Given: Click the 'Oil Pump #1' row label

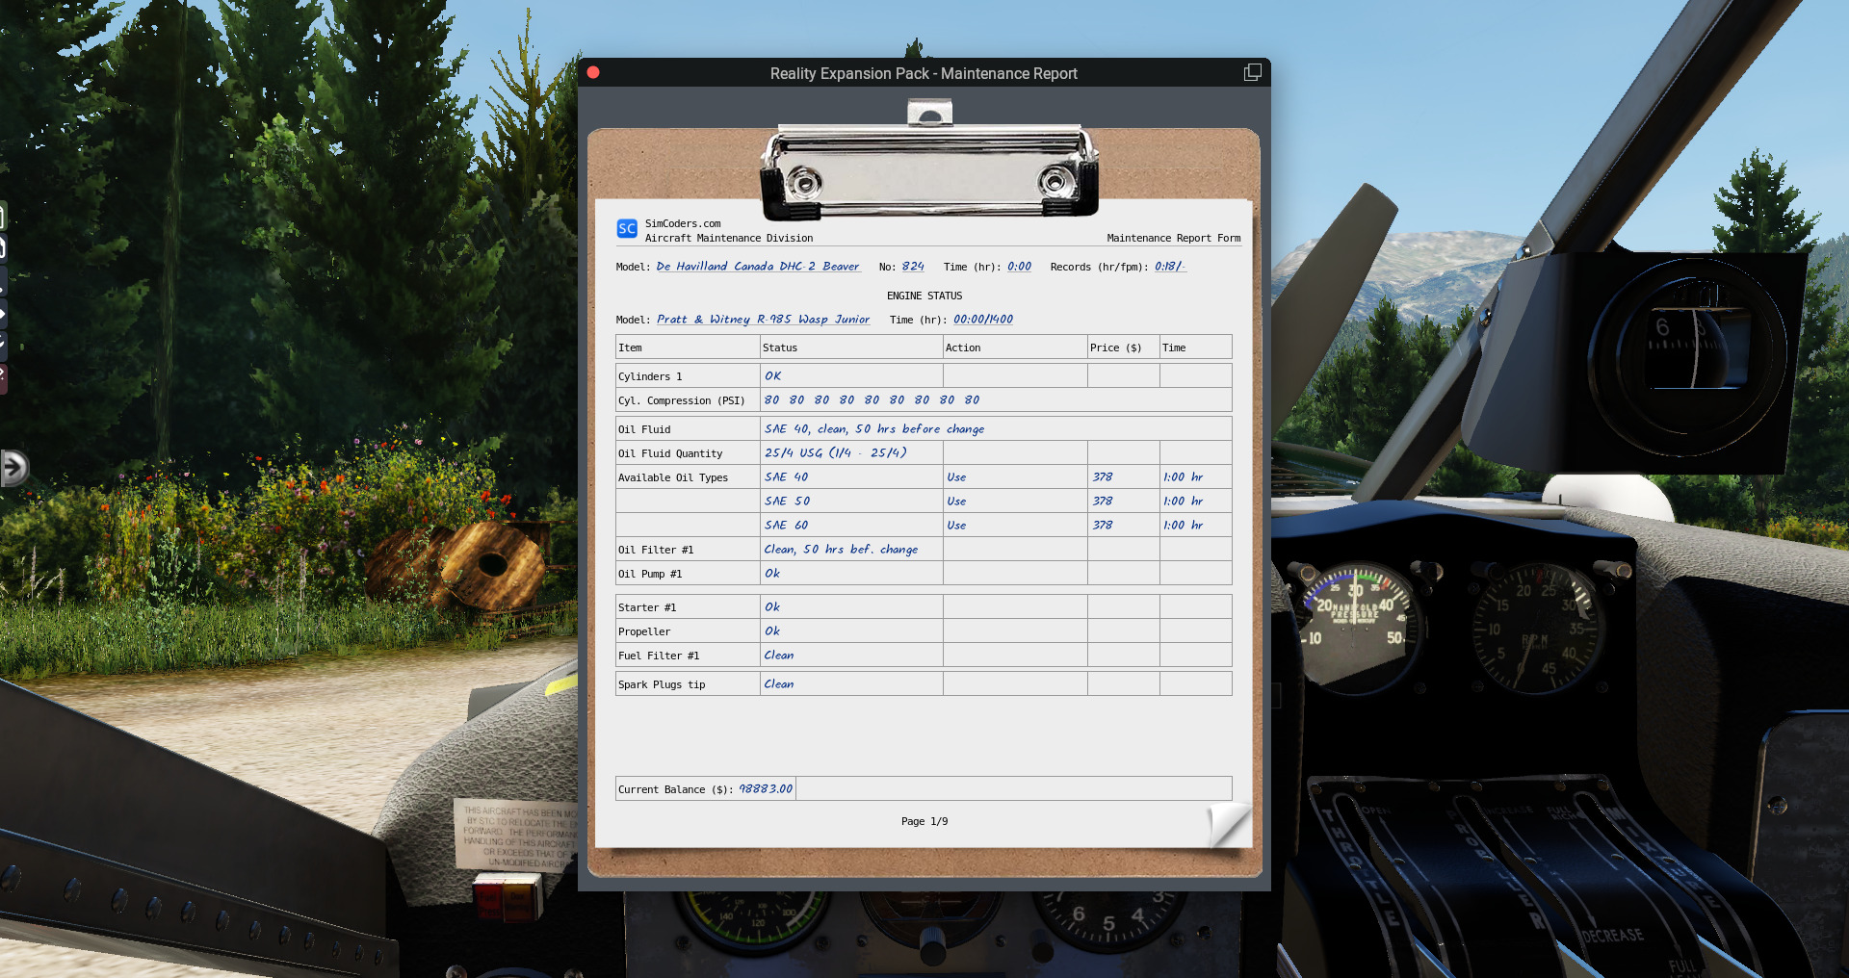Looking at the screenshot, I should point(650,574).
